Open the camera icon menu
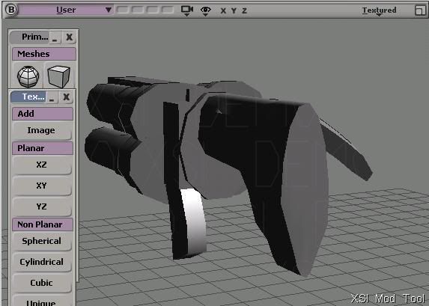This screenshot has height=306, width=429. coord(187,10)
